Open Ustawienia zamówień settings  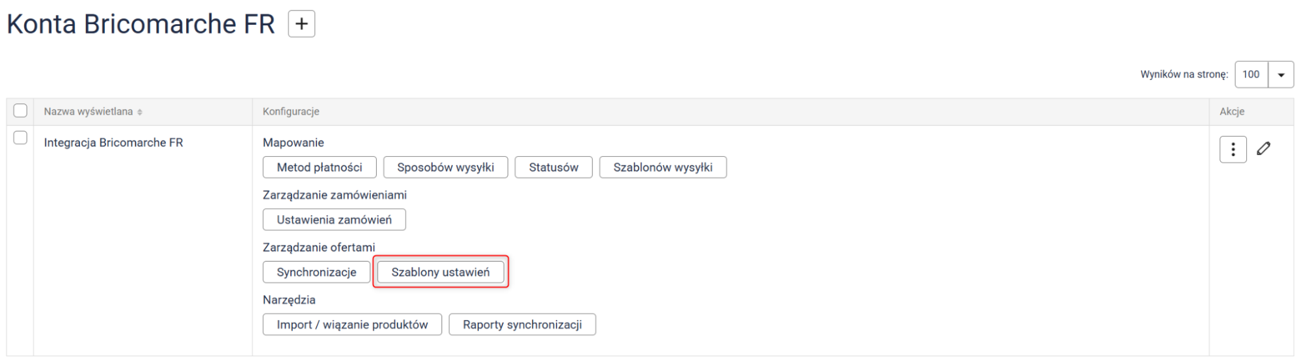[334, 220]
